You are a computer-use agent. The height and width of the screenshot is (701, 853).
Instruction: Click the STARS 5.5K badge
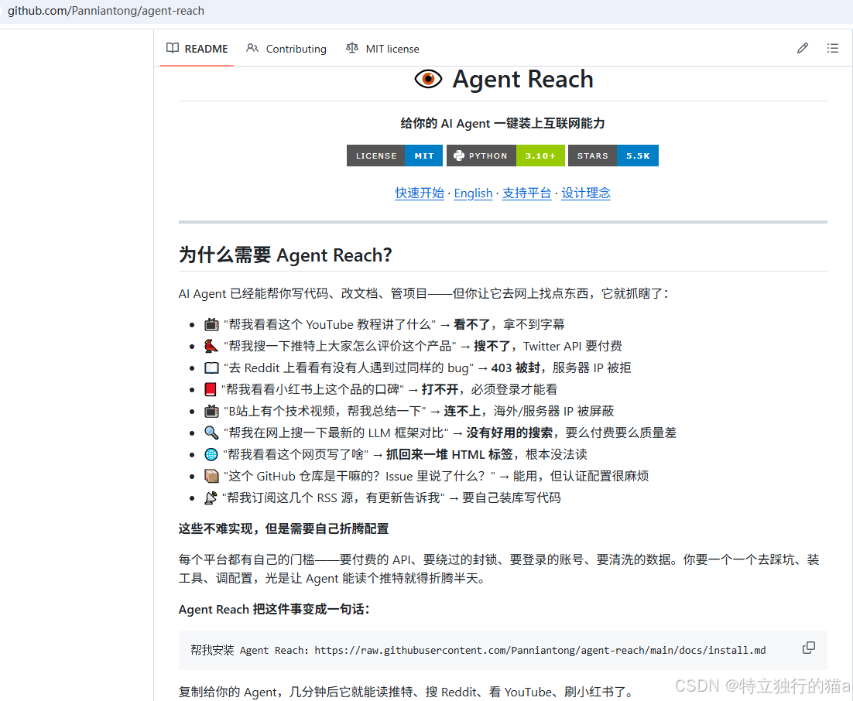[613, 156]
